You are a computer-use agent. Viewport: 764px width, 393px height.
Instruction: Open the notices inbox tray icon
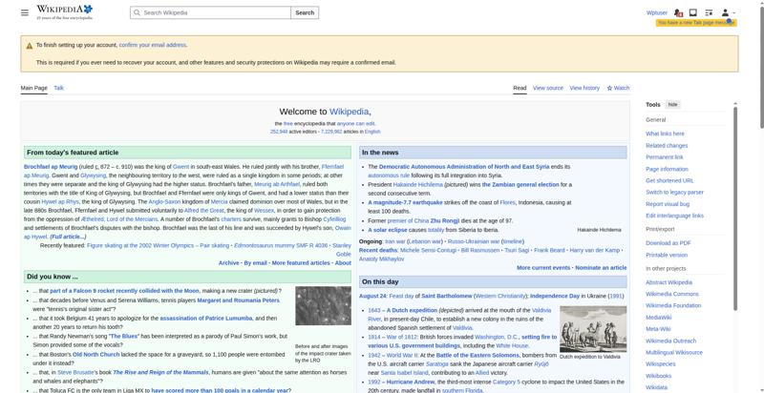(x=693, y=12)
